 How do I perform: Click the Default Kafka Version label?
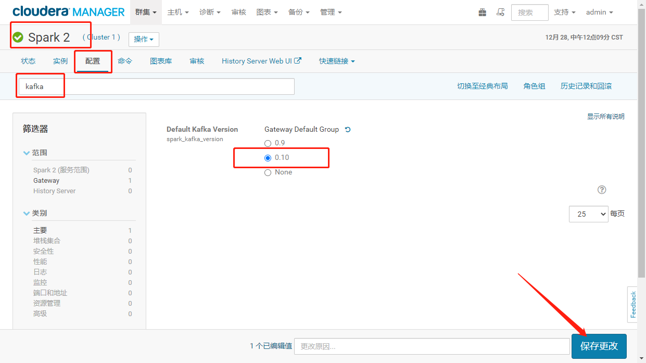point(202,129)
